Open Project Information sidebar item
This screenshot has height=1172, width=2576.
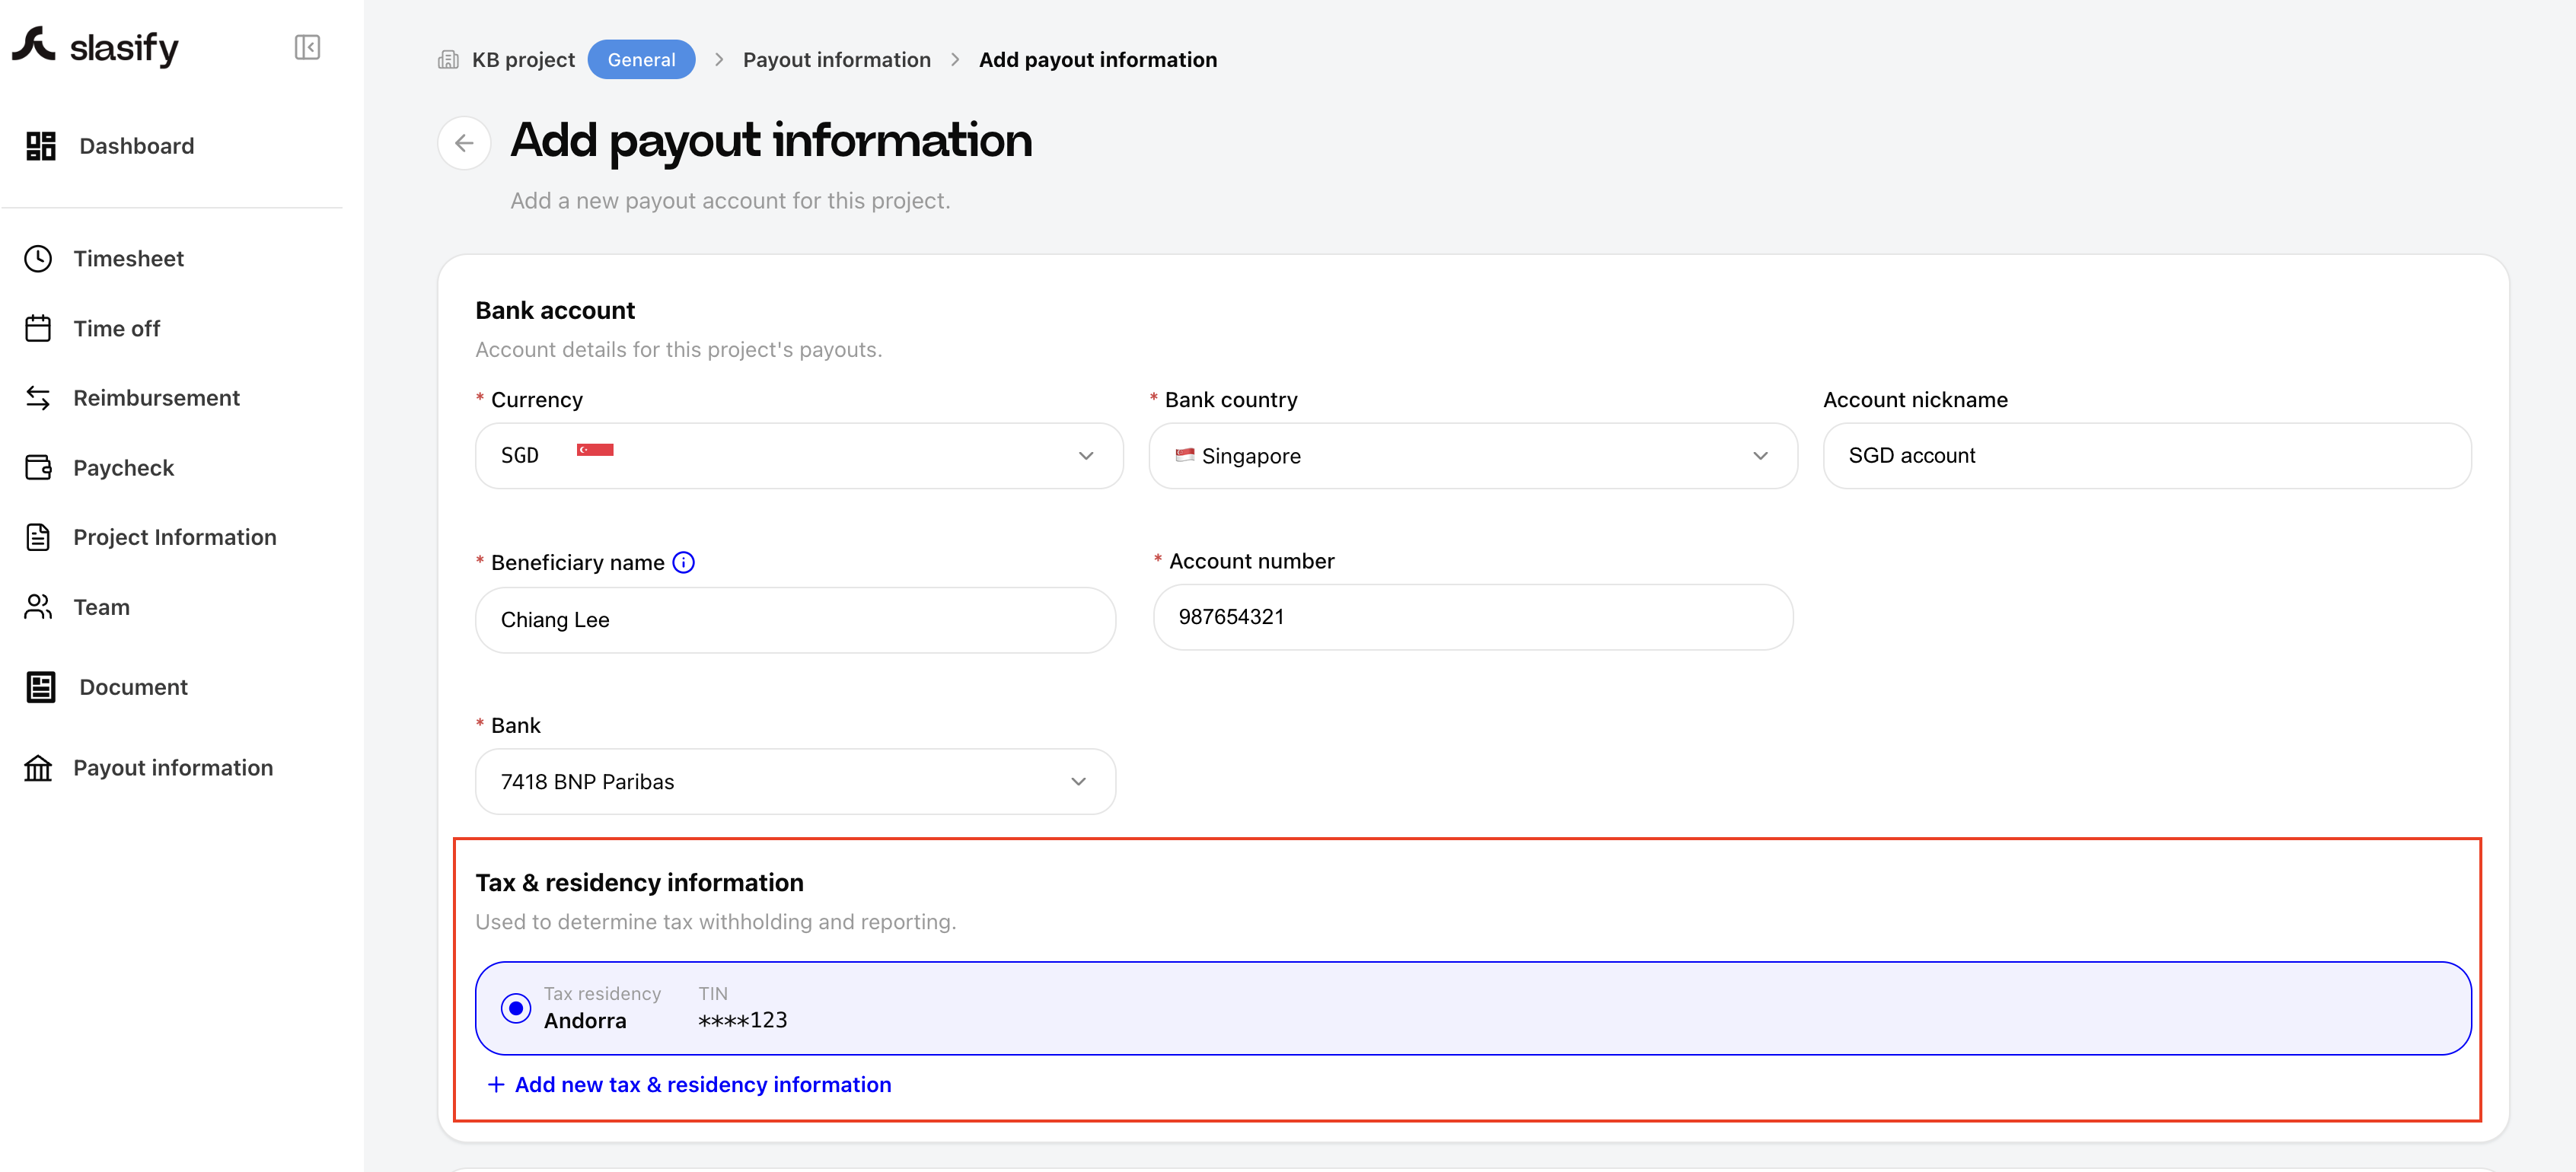pos(174,537)
